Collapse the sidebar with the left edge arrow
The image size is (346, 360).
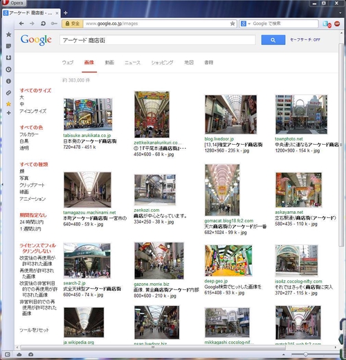[2, 184]
